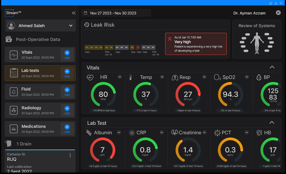
Task: Click the Post-Operative Data folder icon
Action: 9,39
